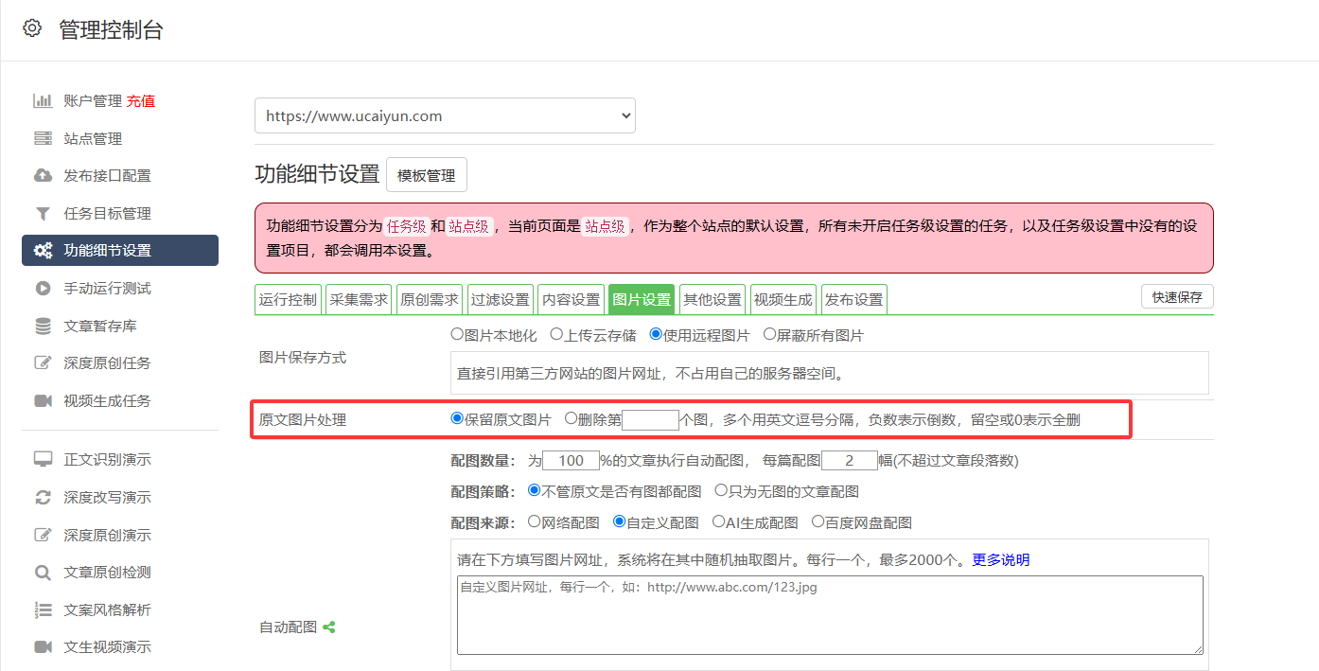Click the green share icon beside 自动配图
Screen dimensions: 1319x671
[329, 627]
